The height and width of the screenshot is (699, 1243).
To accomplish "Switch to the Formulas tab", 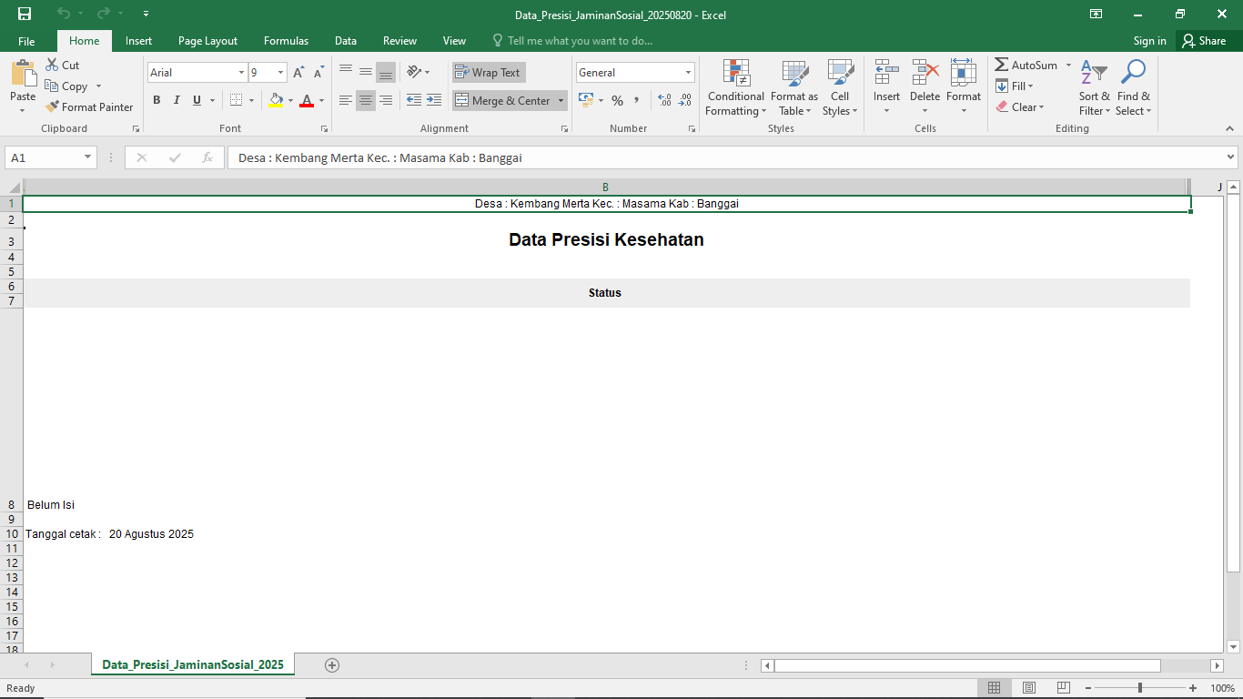I will tap(286, 41).
